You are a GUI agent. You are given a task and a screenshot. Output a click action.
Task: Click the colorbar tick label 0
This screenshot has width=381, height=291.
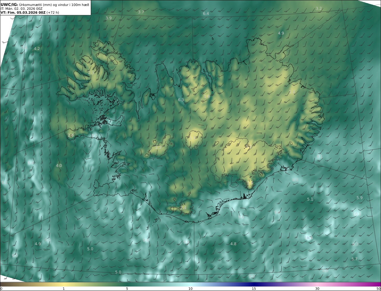1,289
